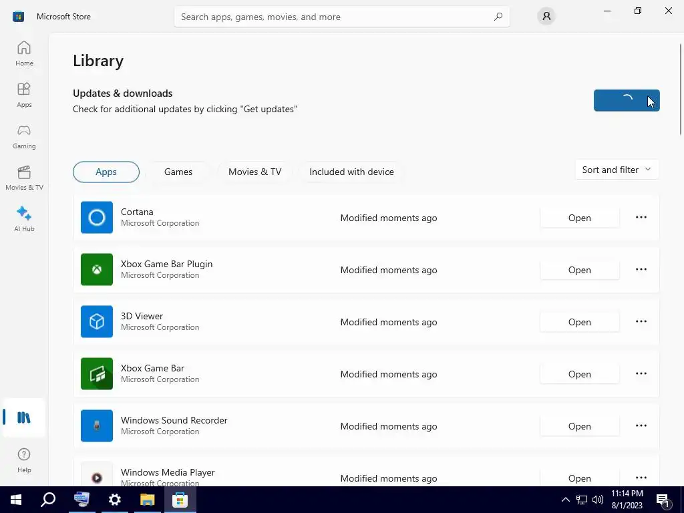This screenshot has height=513, width=684.
Task: Open more options for Xbox Game Bar
Action: click(641, 374)
